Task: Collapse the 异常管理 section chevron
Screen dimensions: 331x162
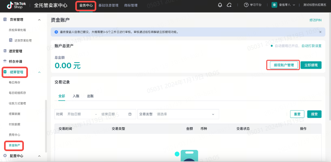Action: pos(39,20)
